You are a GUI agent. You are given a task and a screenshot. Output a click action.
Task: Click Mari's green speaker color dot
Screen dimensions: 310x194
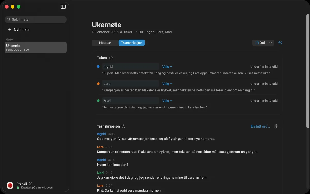(x=98, y=101)
